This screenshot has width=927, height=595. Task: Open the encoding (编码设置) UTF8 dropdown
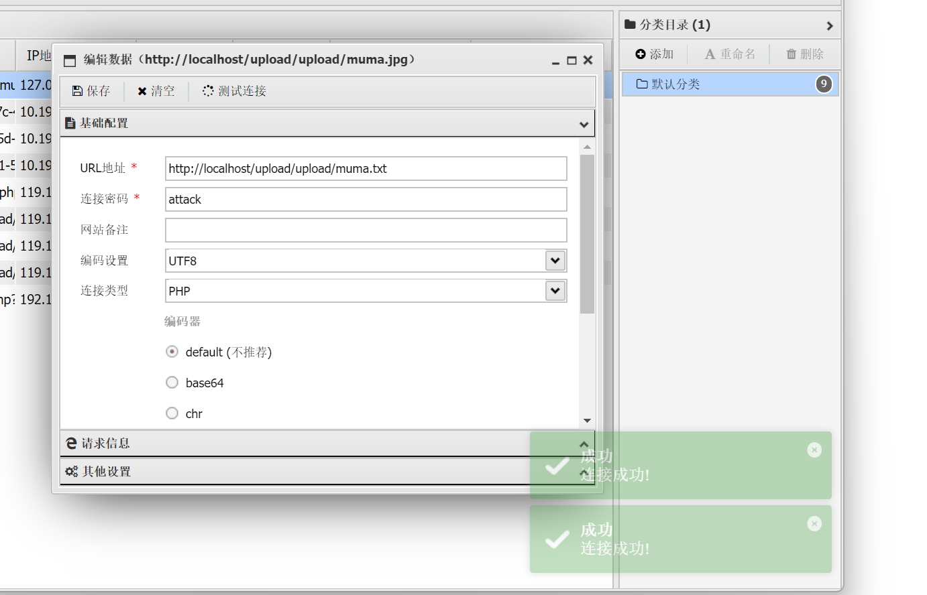point(555,261)
